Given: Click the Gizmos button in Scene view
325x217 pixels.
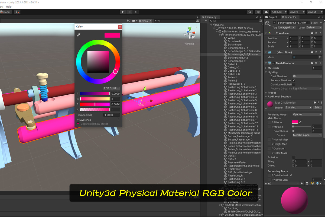Looking at the screenshot, I should (143, 21).
